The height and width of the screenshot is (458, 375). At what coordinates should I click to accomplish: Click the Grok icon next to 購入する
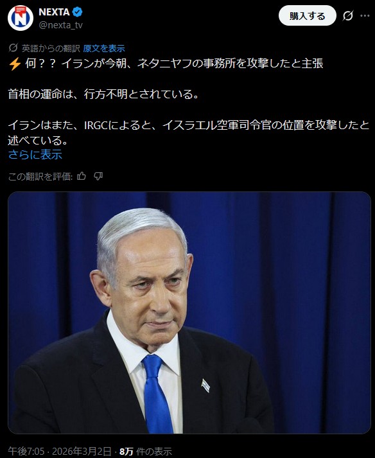coord(348,16)
